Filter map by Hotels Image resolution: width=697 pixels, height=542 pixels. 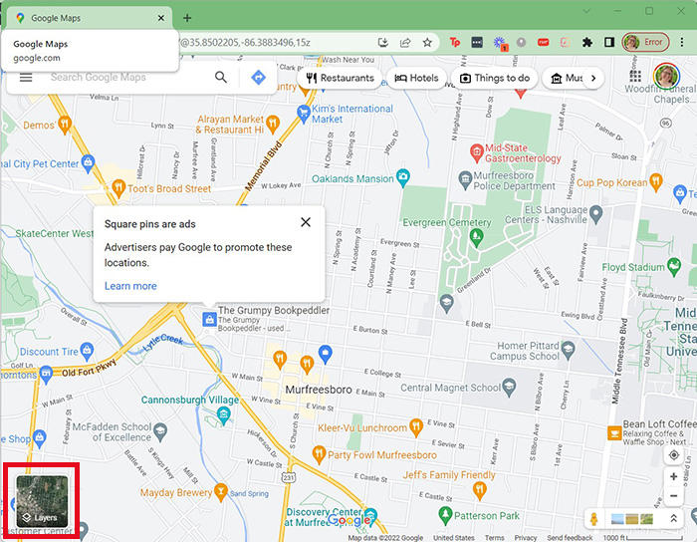pos(416,79)
